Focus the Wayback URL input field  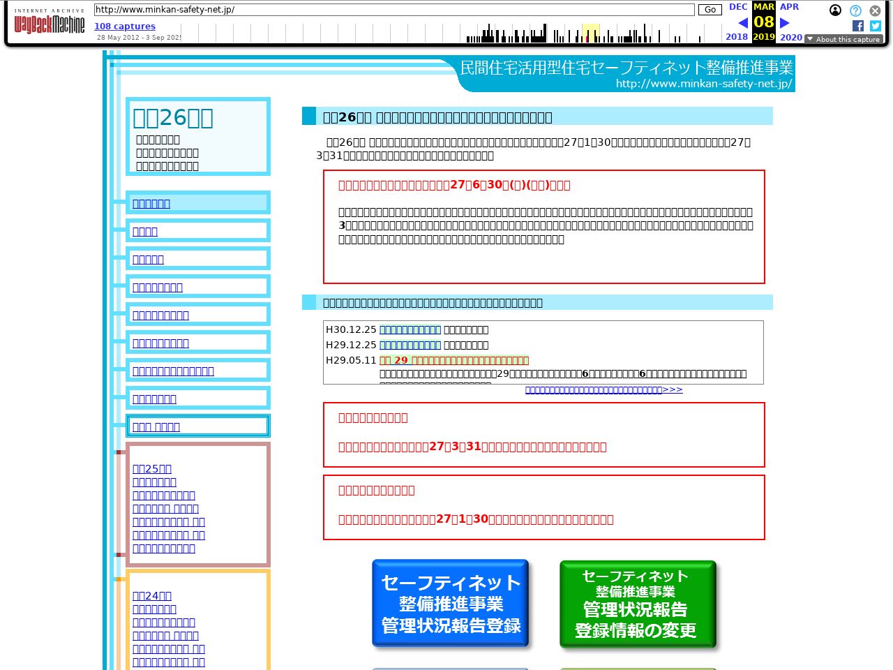pyautogui.click(x=394, y=10)
